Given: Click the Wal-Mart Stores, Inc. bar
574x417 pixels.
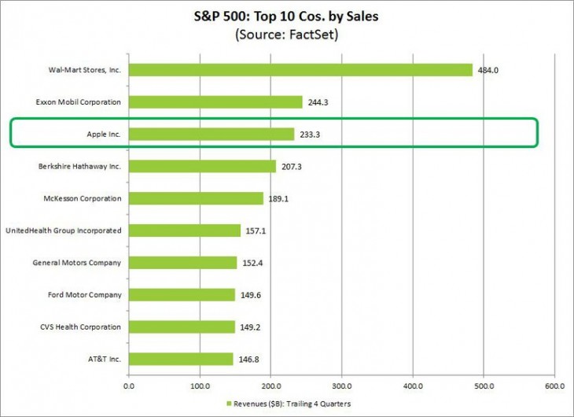Looking at the screenshot, I should coord(300,70).
